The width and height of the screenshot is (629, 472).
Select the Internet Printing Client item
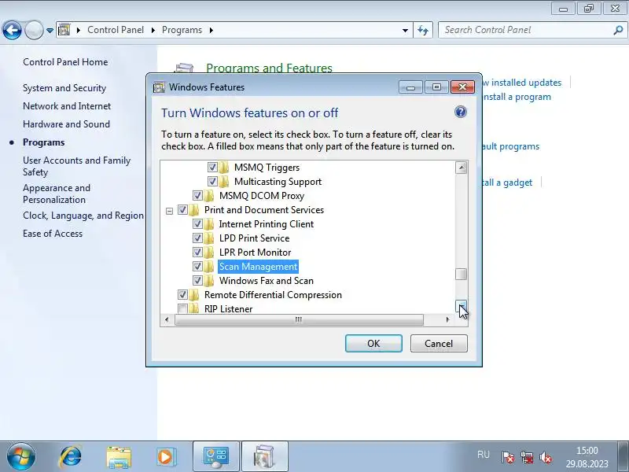pyautogui.click(x=267, y=224)
